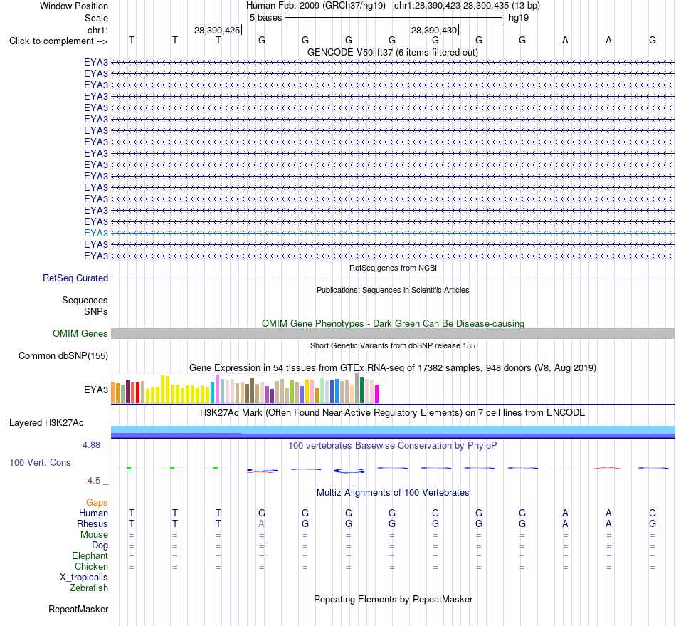Click the RepeatMasker track label
Screen dimensions: 676x626
point(78,610)
